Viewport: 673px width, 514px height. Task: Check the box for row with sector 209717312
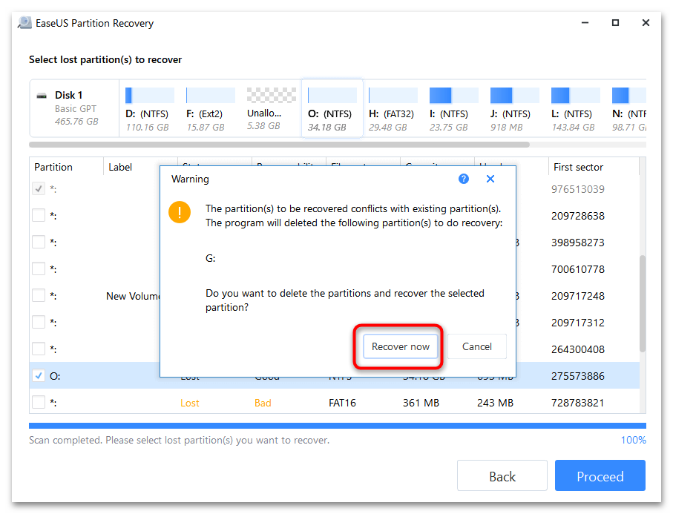[39, 322]
